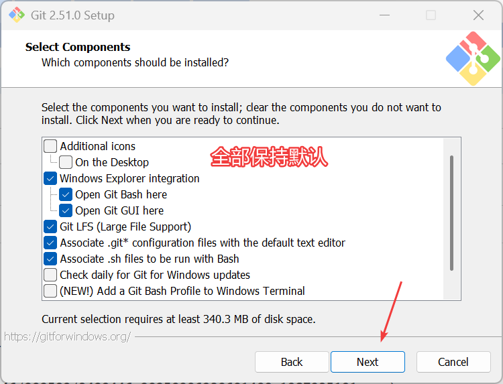Check the On the Desktop option
Viewport: 503px width, 384px height.
[x=66, y=162]
